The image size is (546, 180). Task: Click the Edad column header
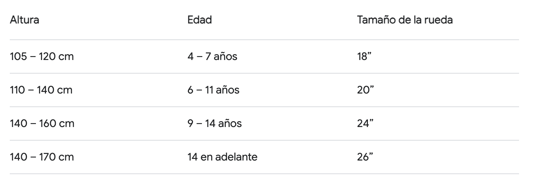tap(200, 20)
